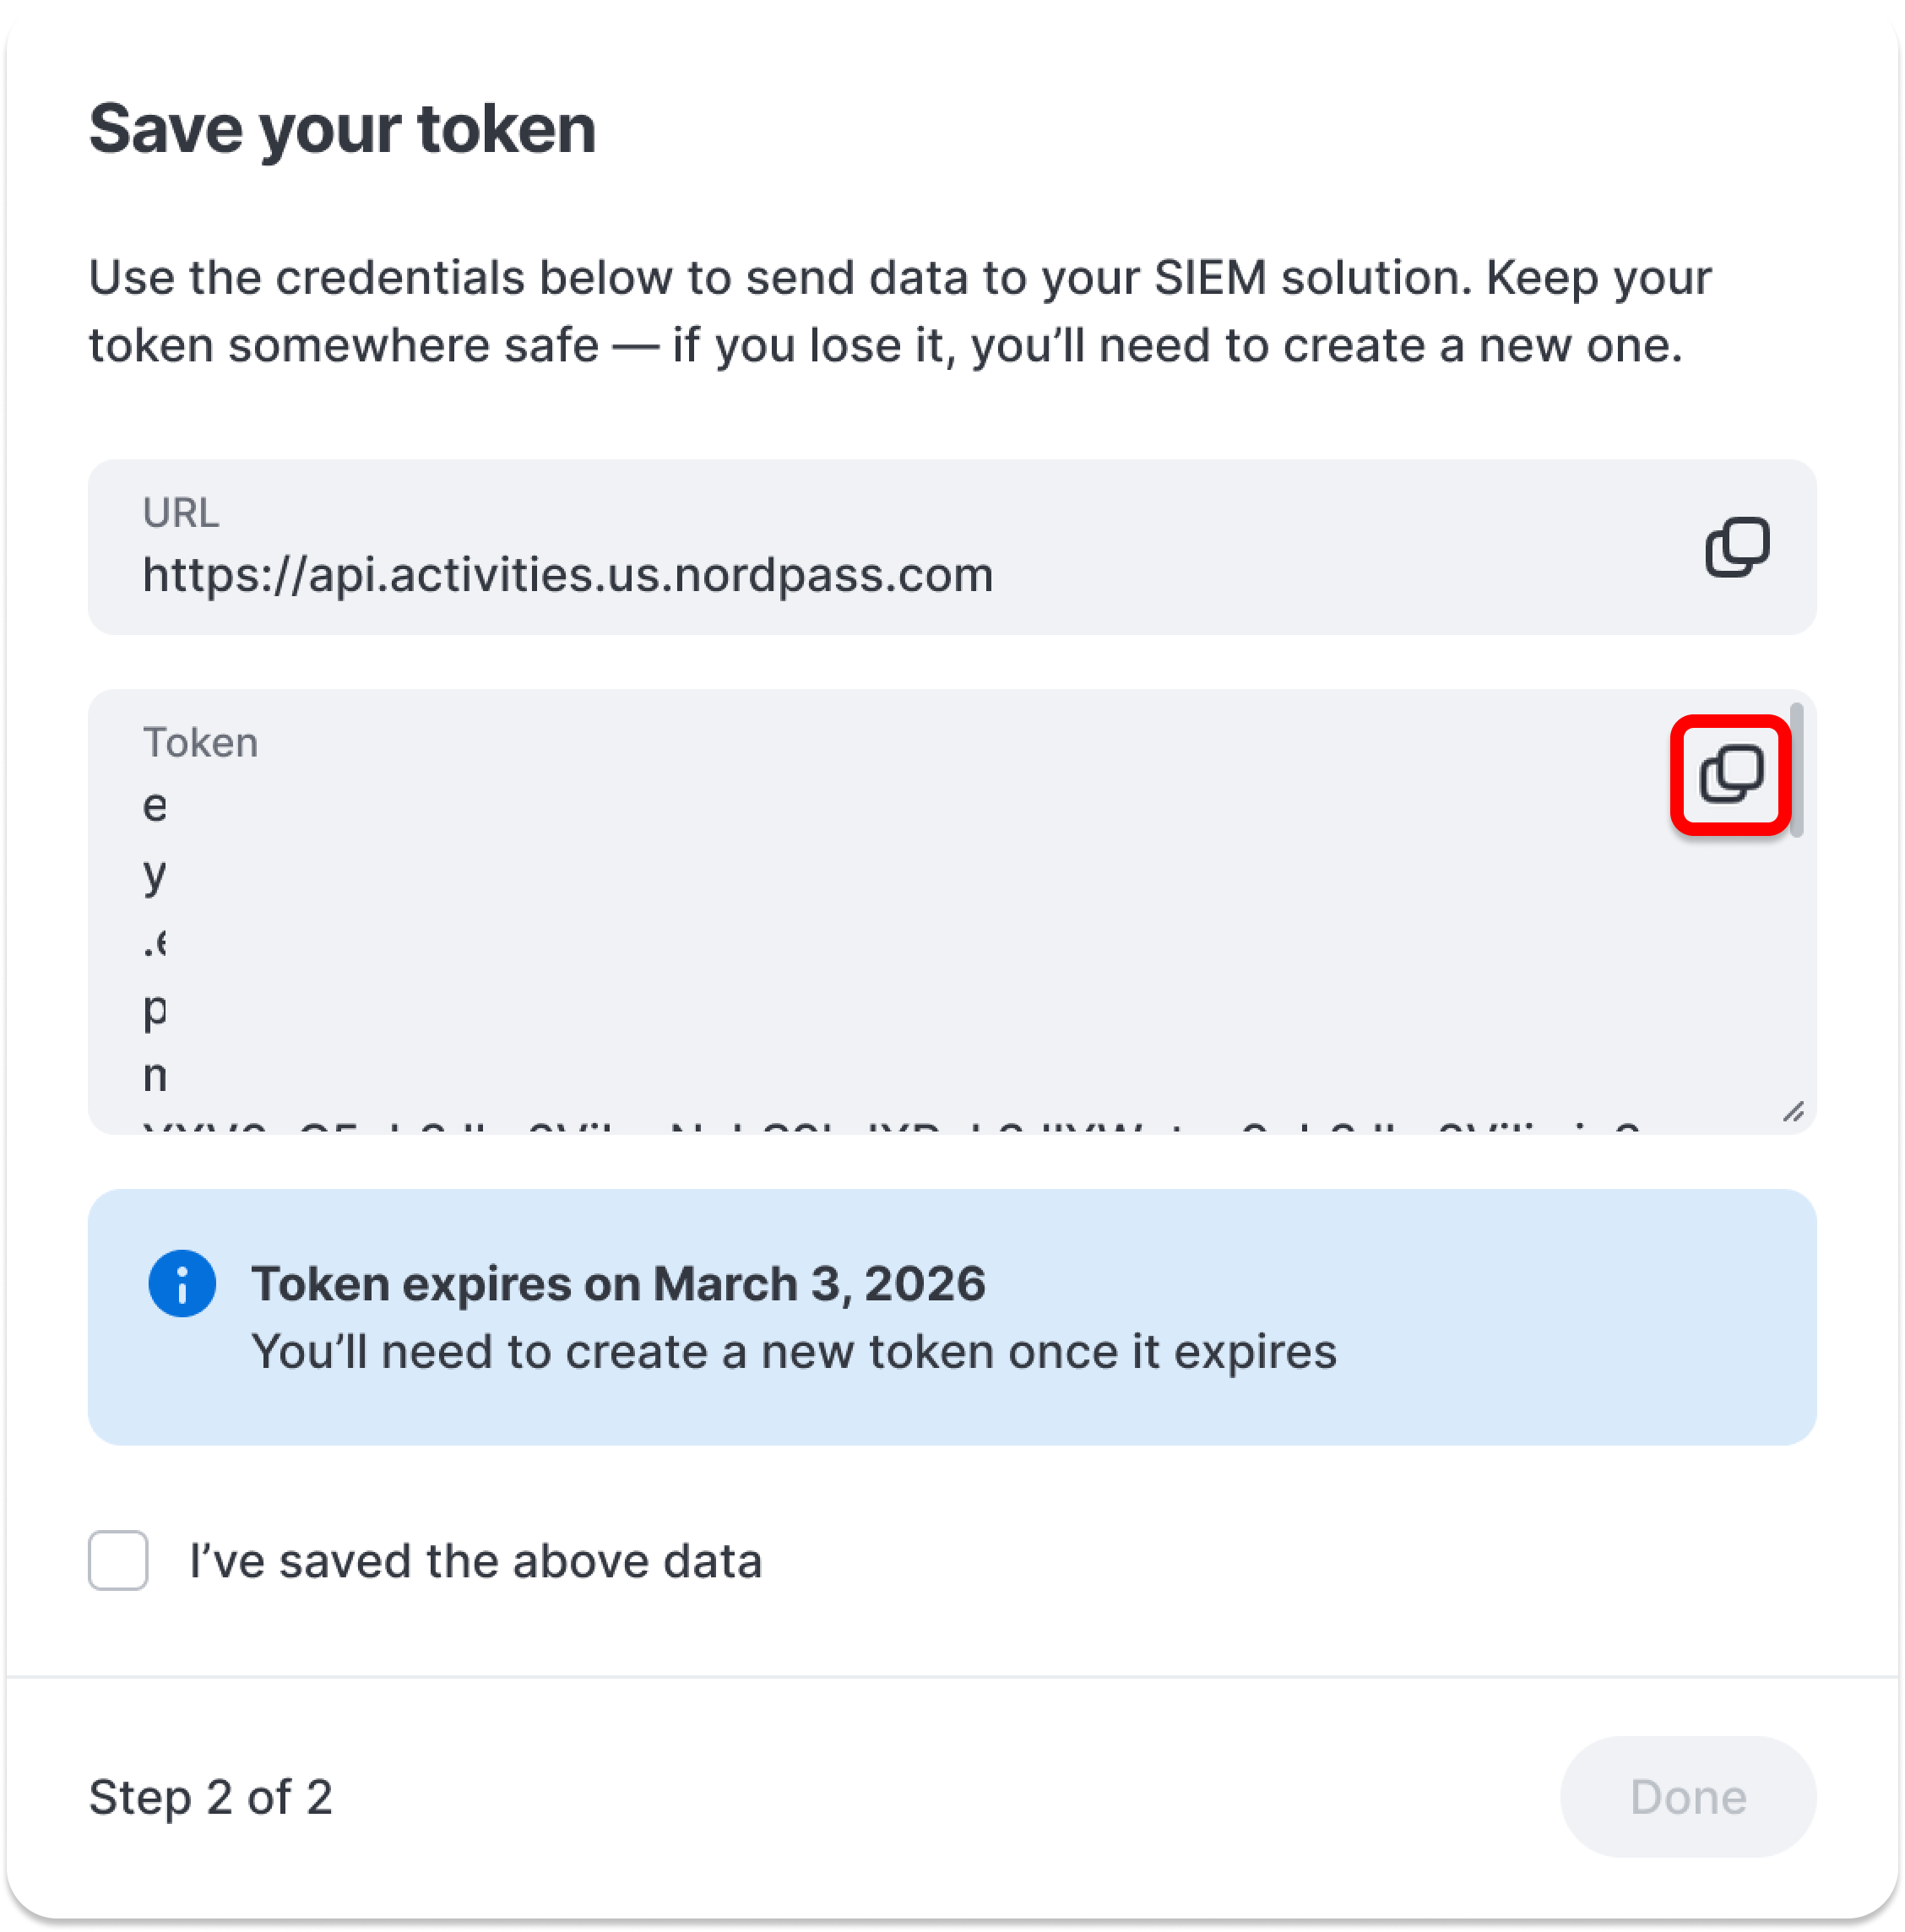Click the first token character "e"

click(x=155, y=805)
